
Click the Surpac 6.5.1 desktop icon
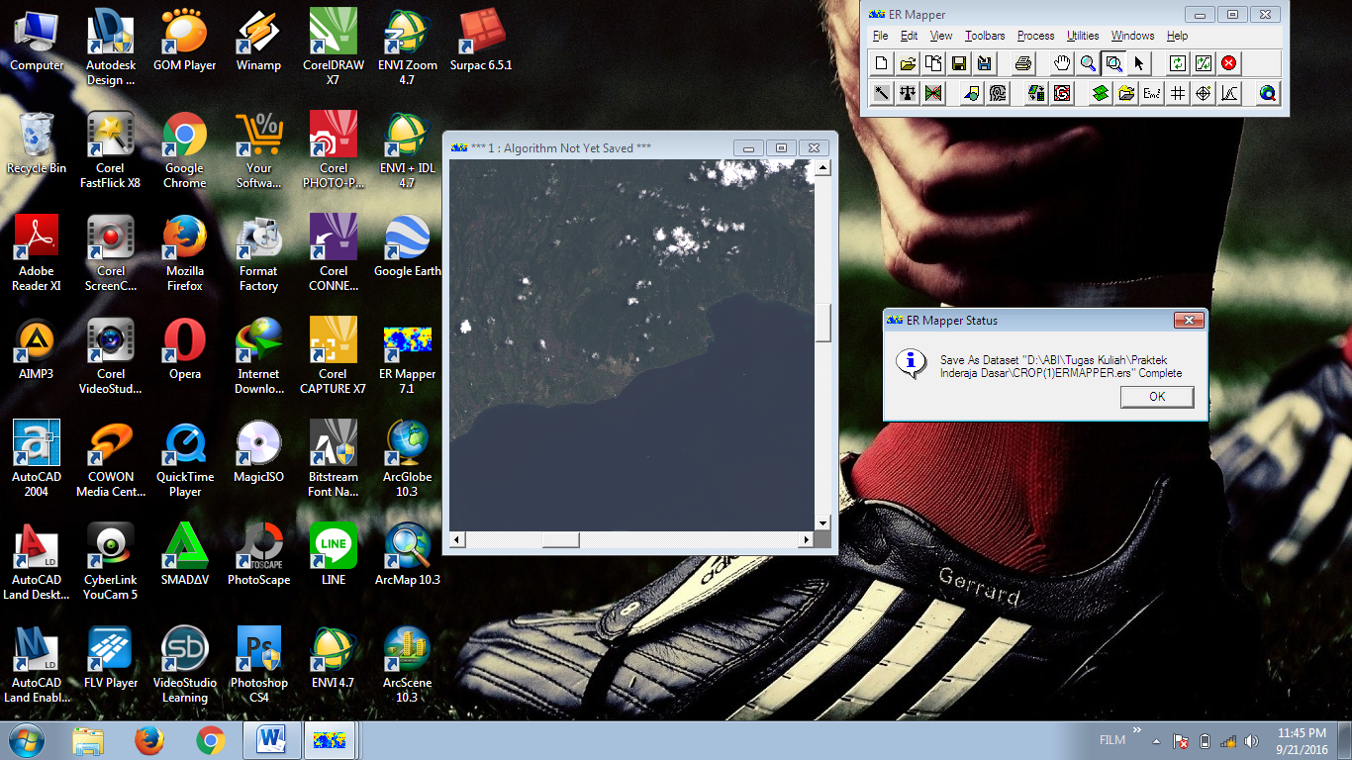(x=481, y=41)
